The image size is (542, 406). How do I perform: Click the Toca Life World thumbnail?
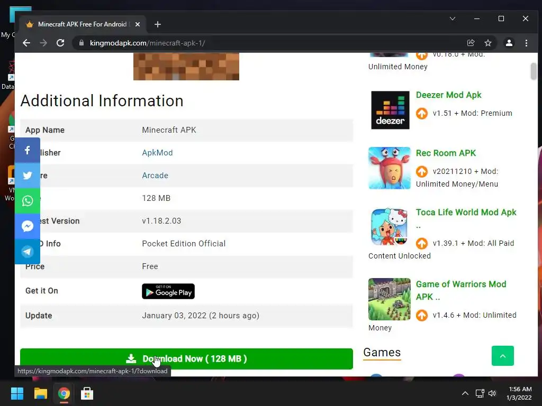[x=389, y=227]
